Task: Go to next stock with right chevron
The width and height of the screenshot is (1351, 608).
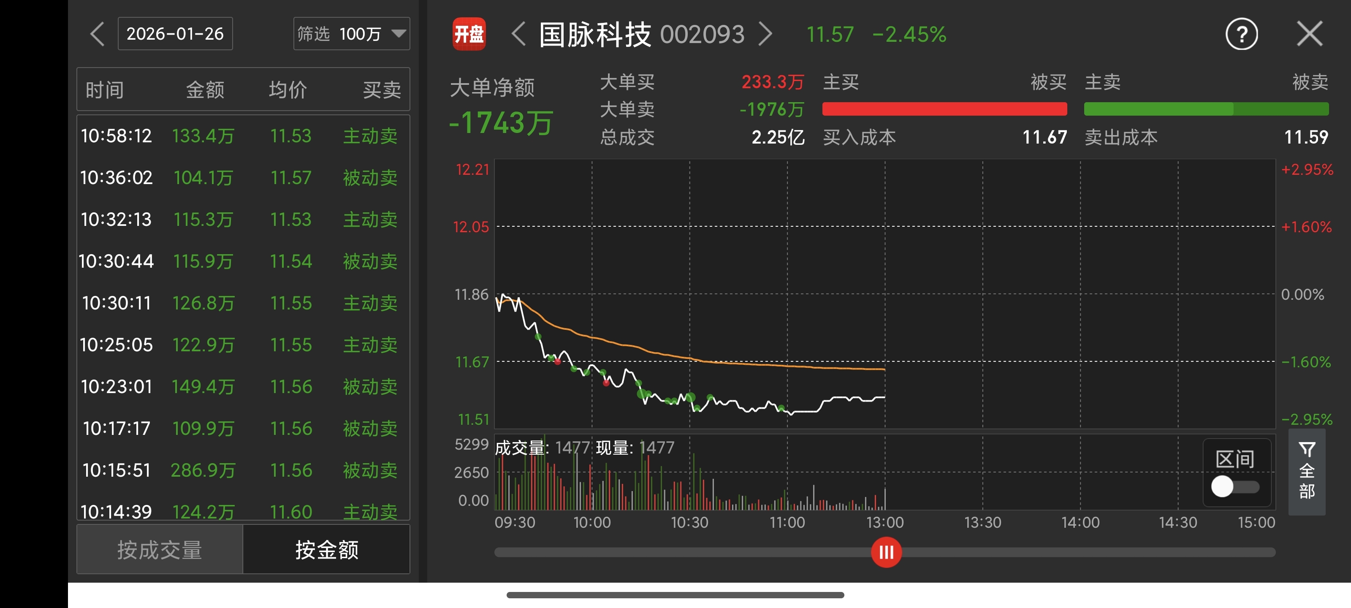Action: pos(766,35)
